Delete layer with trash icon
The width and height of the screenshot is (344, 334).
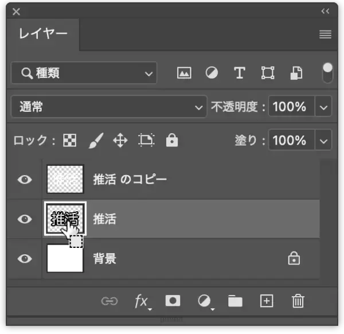[x=298, y=301]
